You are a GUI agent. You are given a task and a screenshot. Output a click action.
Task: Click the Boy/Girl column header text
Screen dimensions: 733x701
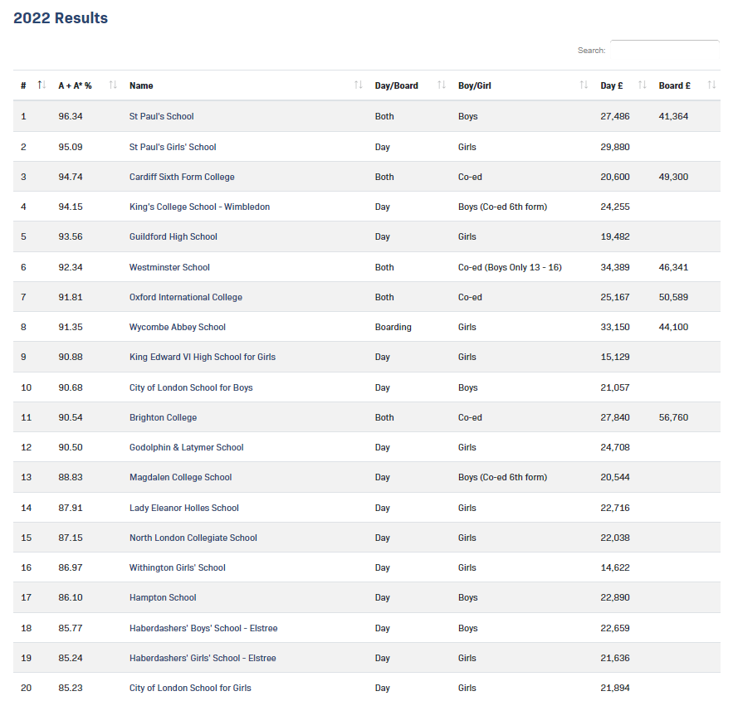pyautogui.click(x=475, y=85)
